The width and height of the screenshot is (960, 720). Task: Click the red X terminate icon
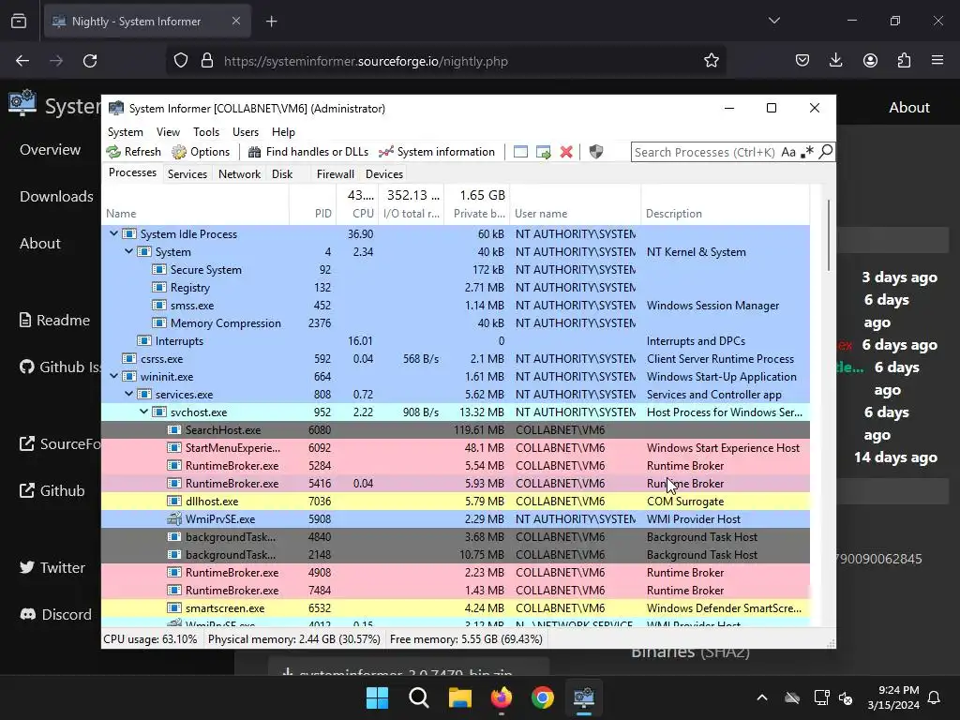566,152
